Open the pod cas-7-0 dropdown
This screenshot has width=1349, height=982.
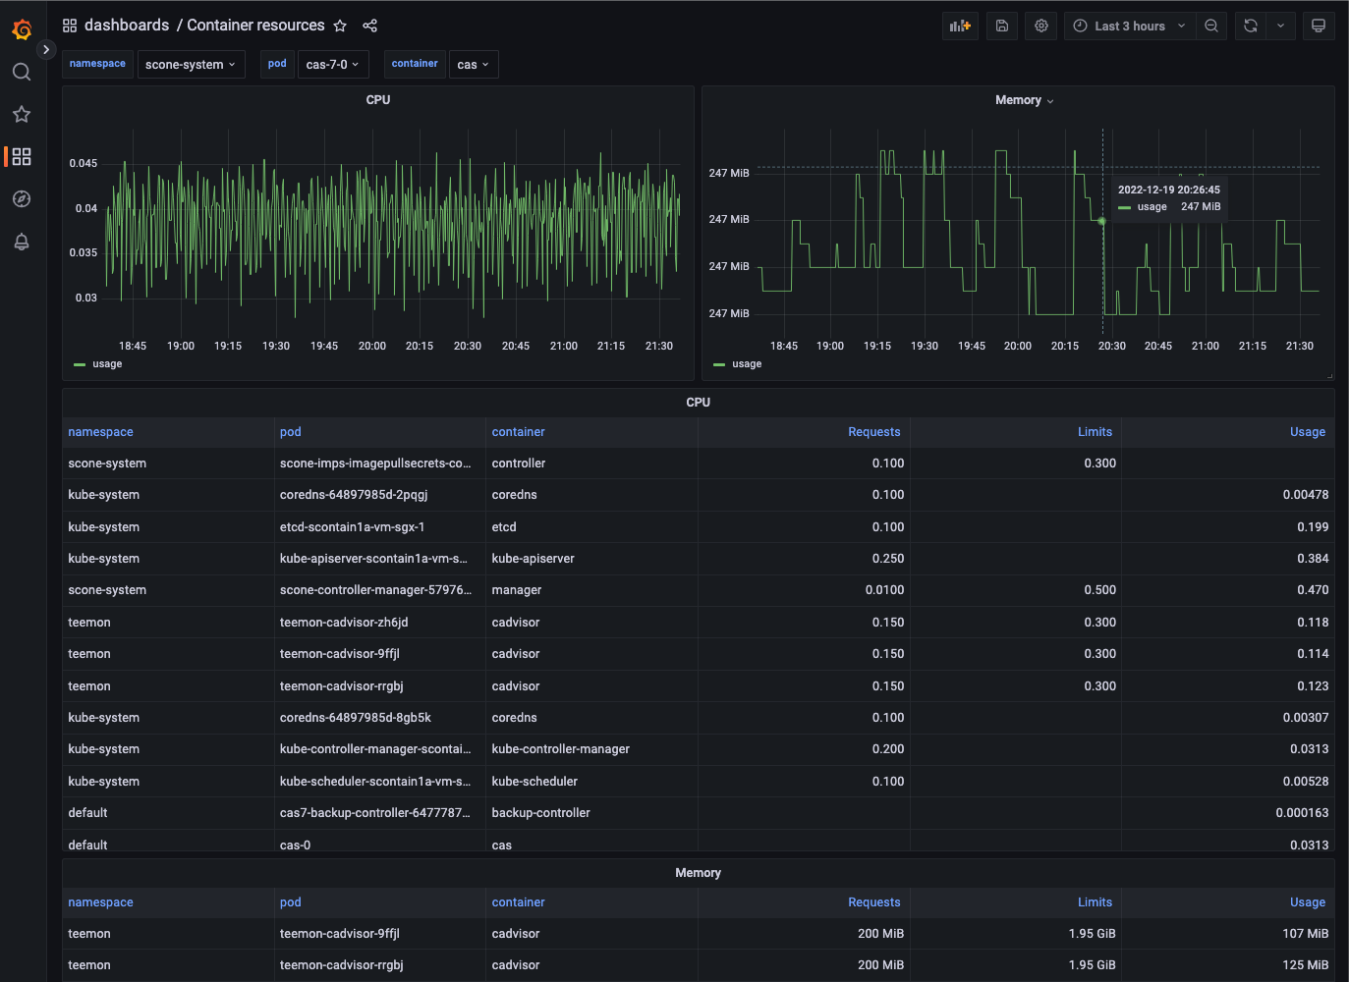(333, 65)
